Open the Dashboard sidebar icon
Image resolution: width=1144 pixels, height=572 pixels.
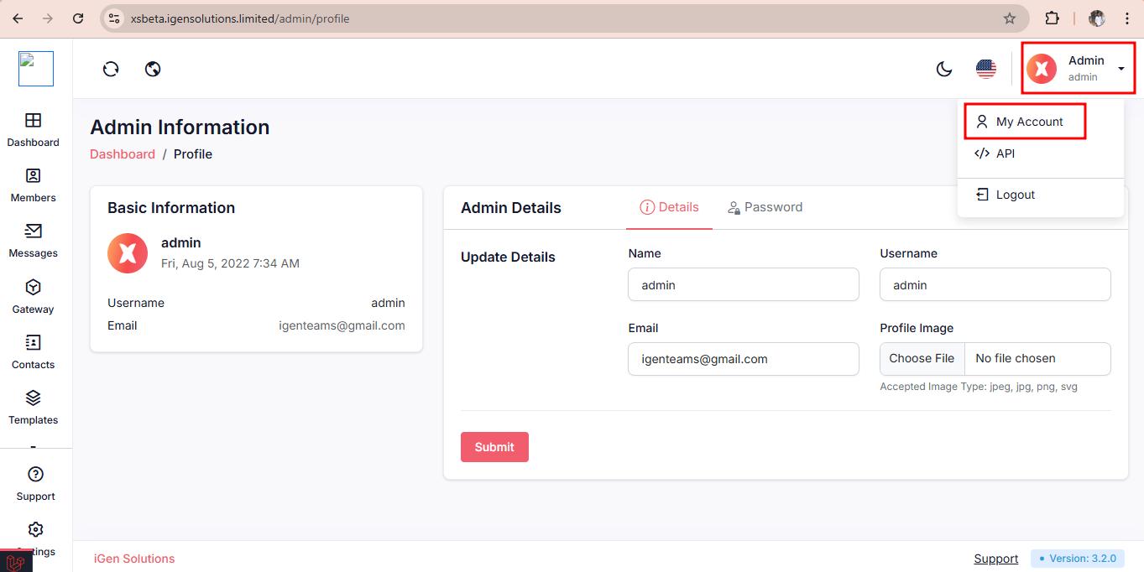point(34,129)
